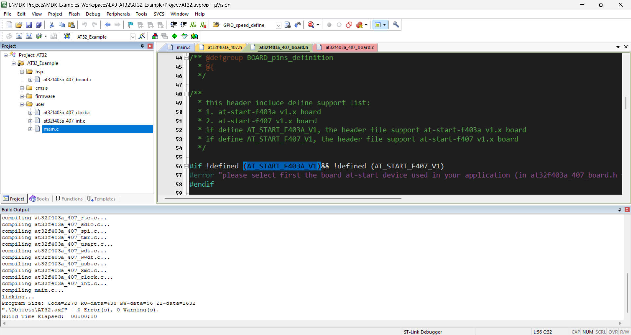
Task: Click the Pack Installer icon
Action: click(195, 36)
